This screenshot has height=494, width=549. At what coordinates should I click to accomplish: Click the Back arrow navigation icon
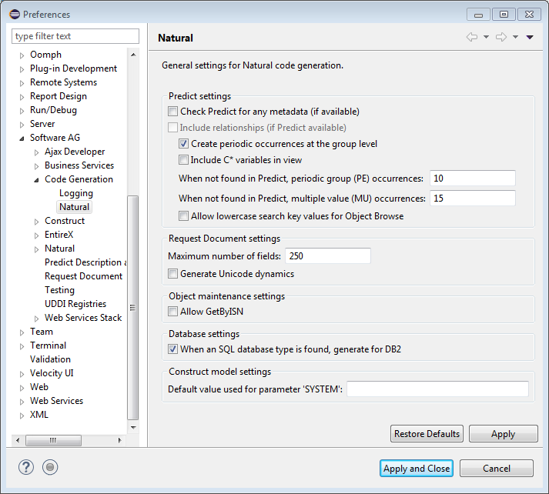coord(472,38)
